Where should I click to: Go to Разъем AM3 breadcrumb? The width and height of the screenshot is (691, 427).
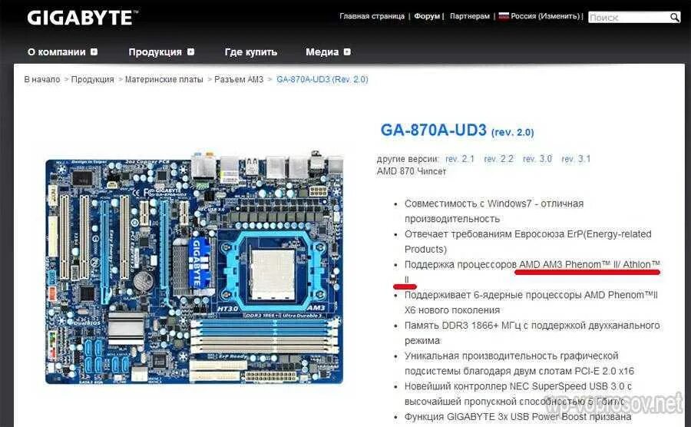pyautogui.click(x=239, y=79)
